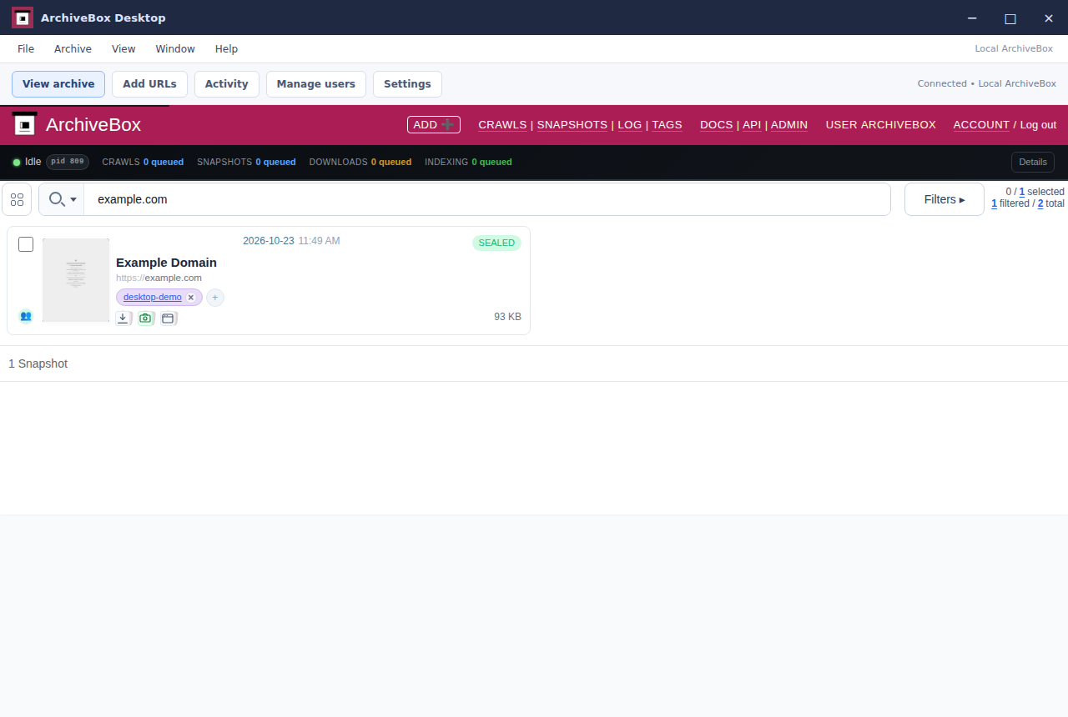Click the Local ArchiveBox label in menu bar

pyautogui.click(x=1014, y=48)
